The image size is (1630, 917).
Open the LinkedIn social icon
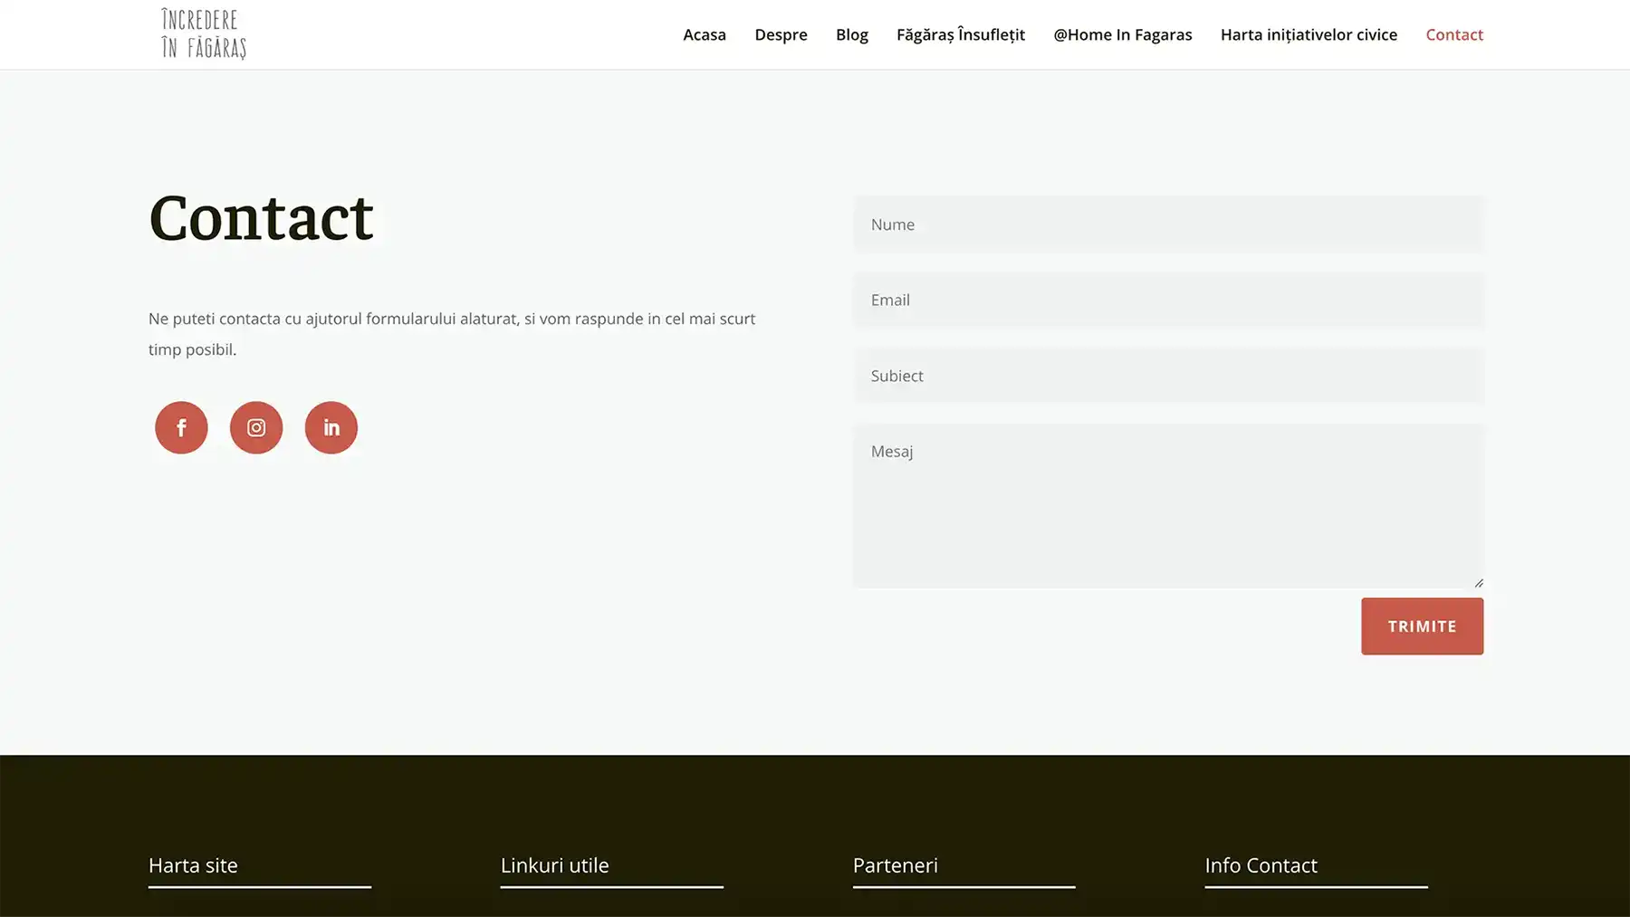click(331, 427)
